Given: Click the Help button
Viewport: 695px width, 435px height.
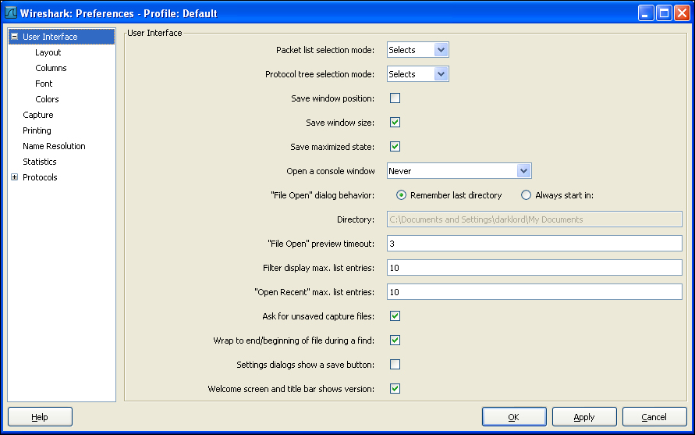Looking at the screenshot, I should (x=40, y=417).
